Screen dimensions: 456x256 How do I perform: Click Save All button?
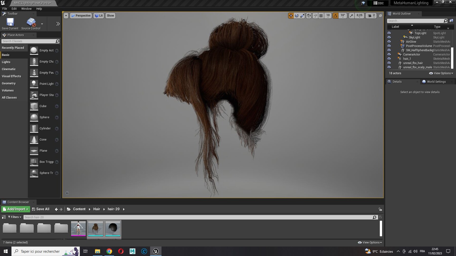pos(41,209)
